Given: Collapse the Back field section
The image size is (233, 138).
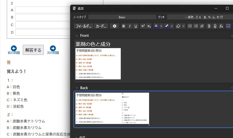Looking at the screenshot, I should [77, 88].
